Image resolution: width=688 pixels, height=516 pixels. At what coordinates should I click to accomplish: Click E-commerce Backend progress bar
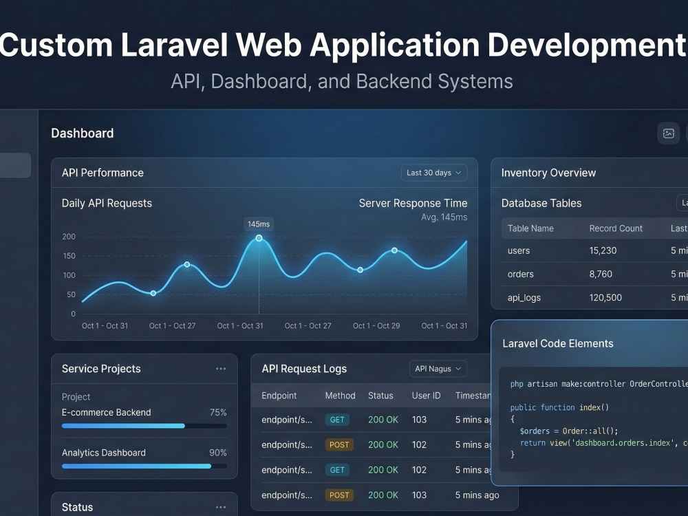click(x=144, y=426)
